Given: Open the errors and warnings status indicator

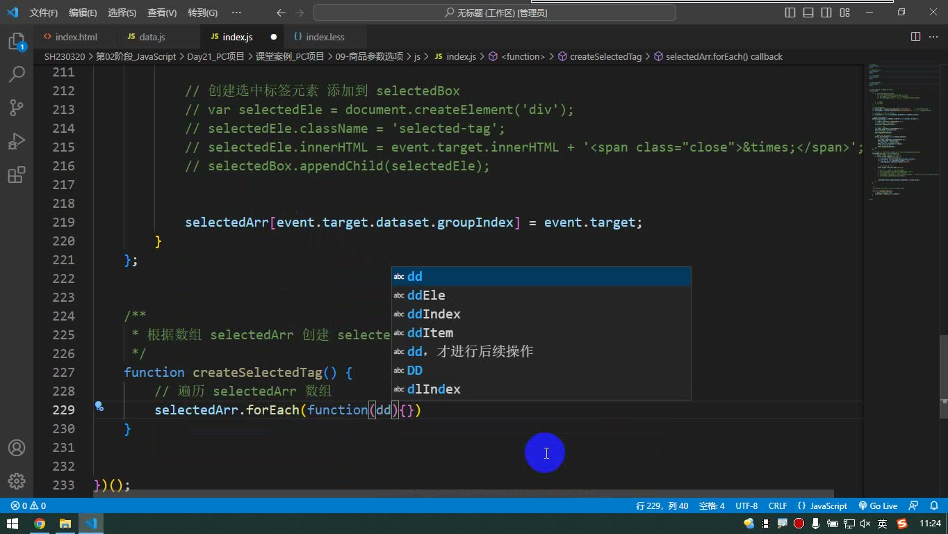Looking at the screenshot, I should 28,505.
